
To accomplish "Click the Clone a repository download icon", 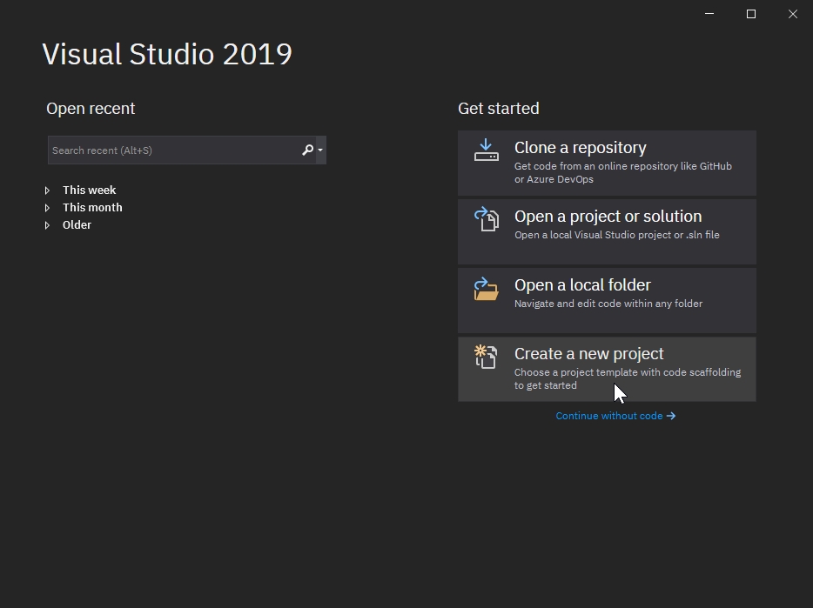I will (486, 150).
